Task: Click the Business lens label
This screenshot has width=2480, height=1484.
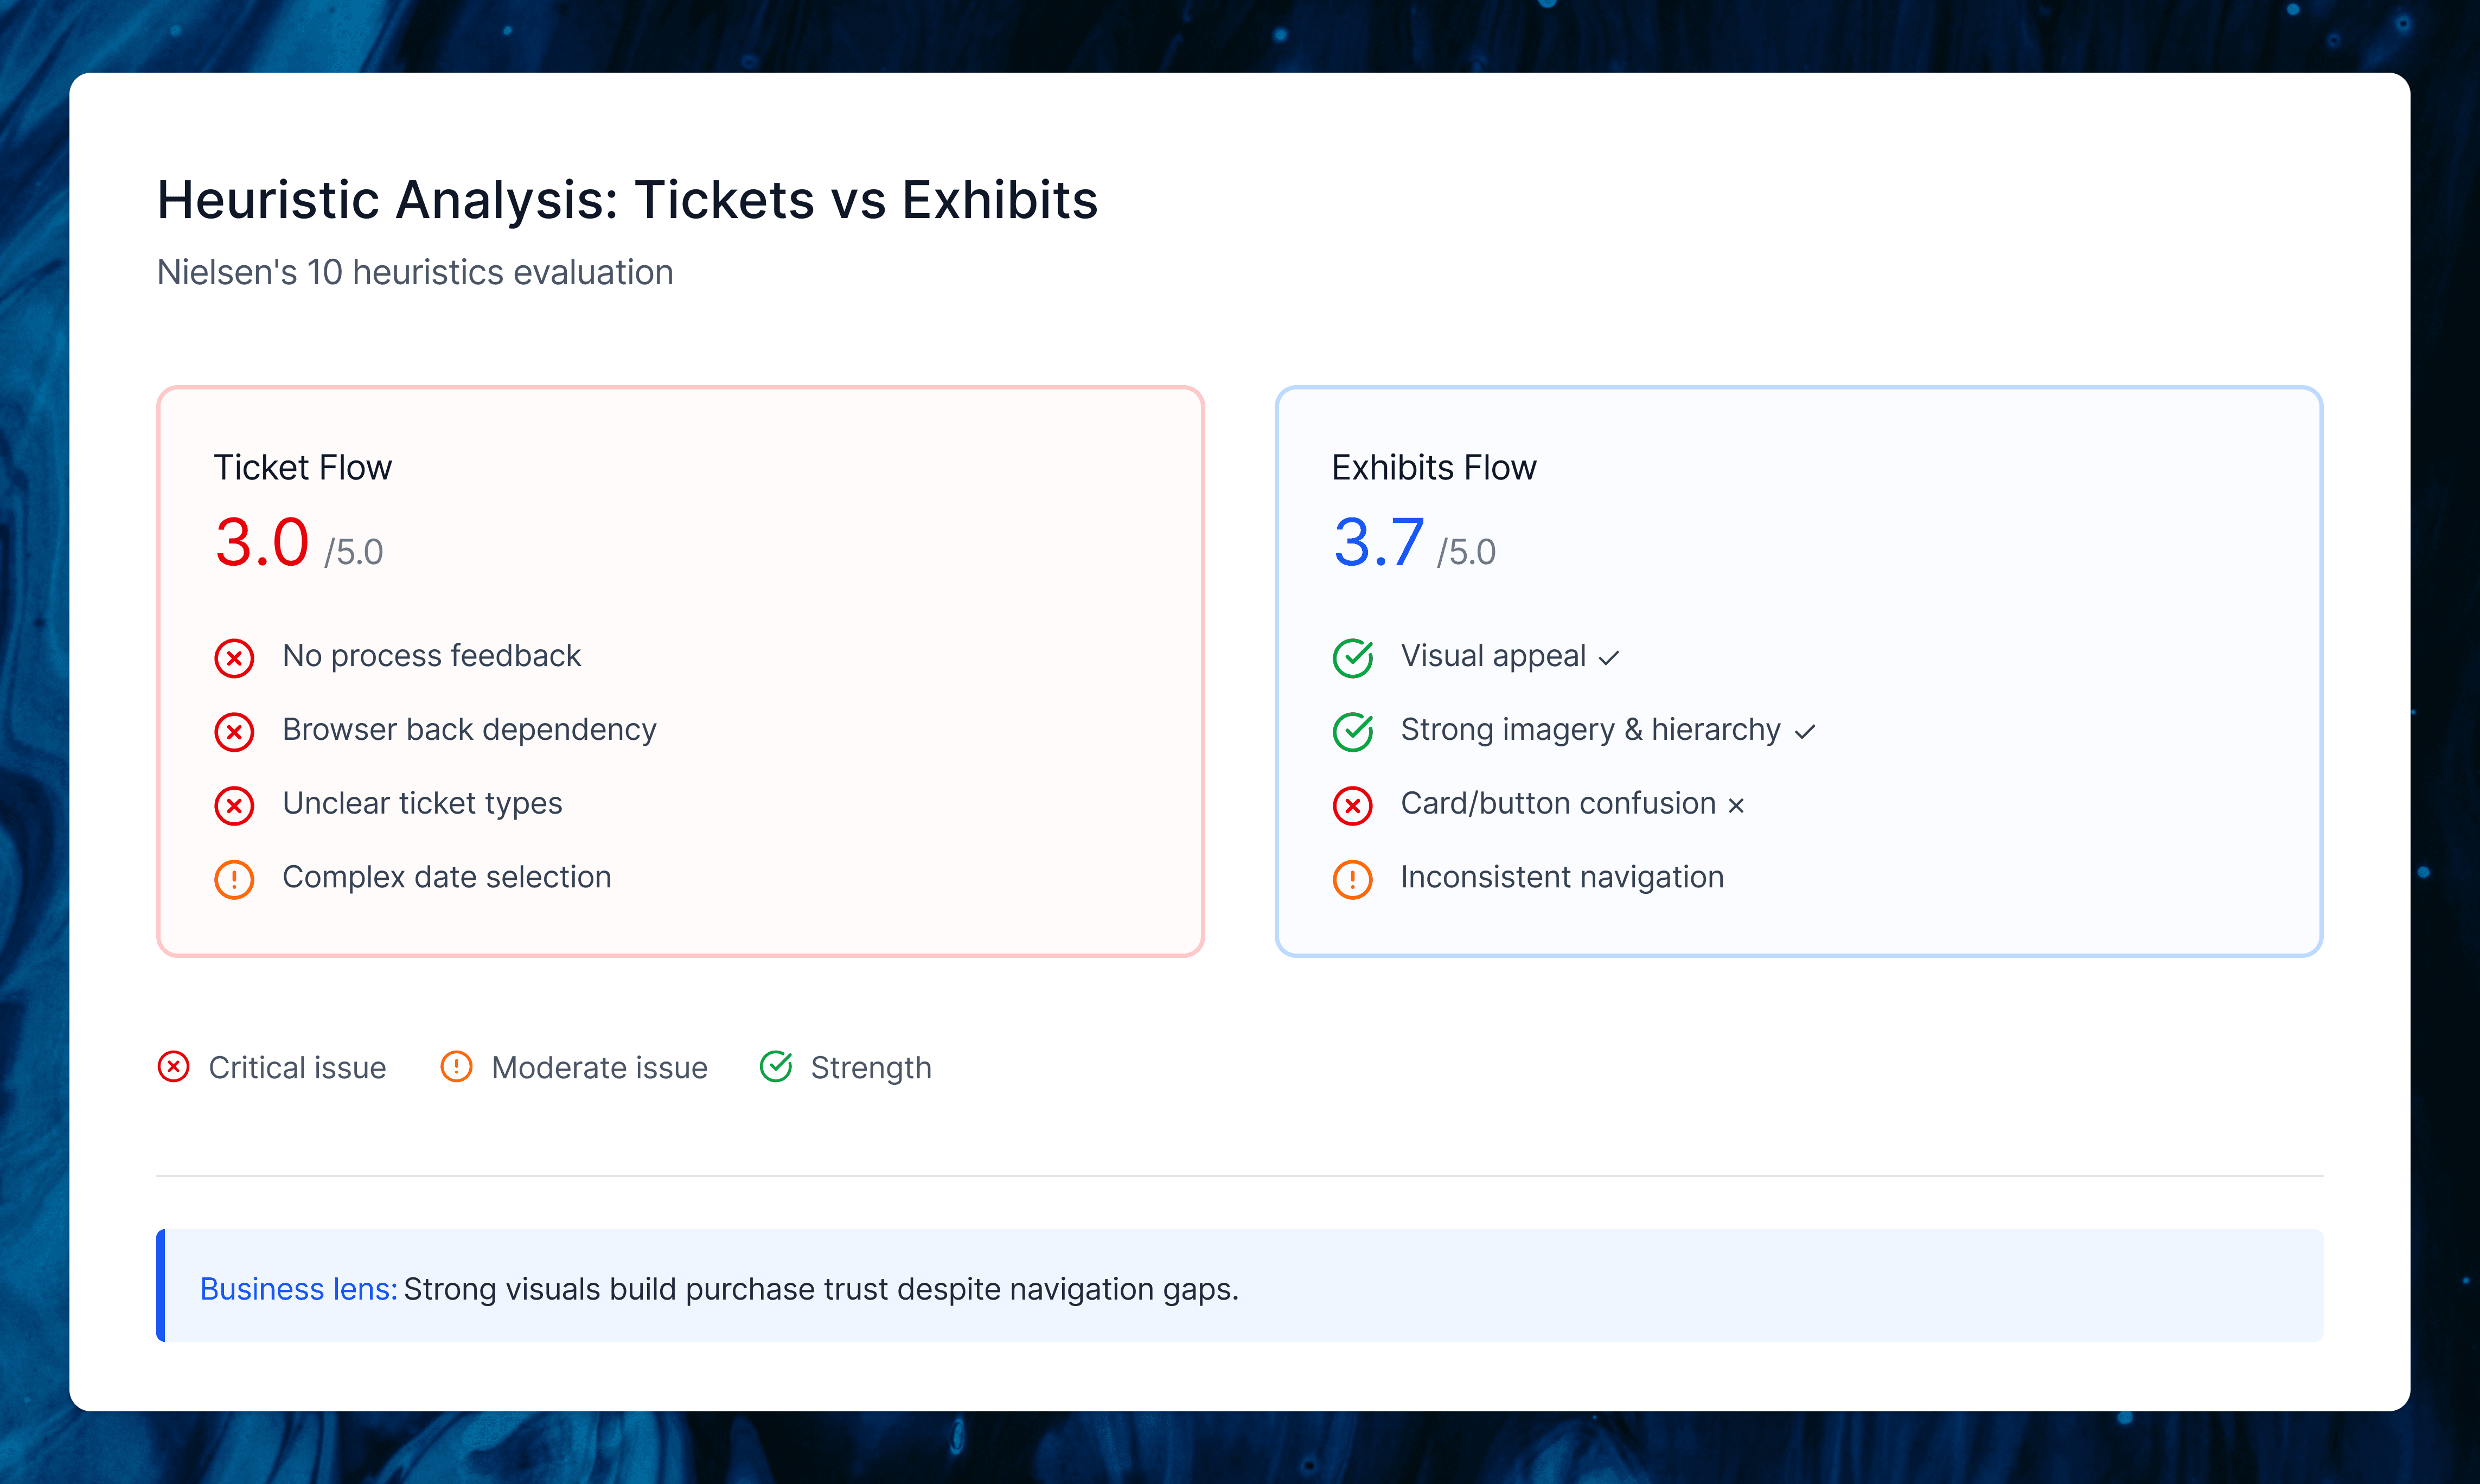Action: point(298,1289)
